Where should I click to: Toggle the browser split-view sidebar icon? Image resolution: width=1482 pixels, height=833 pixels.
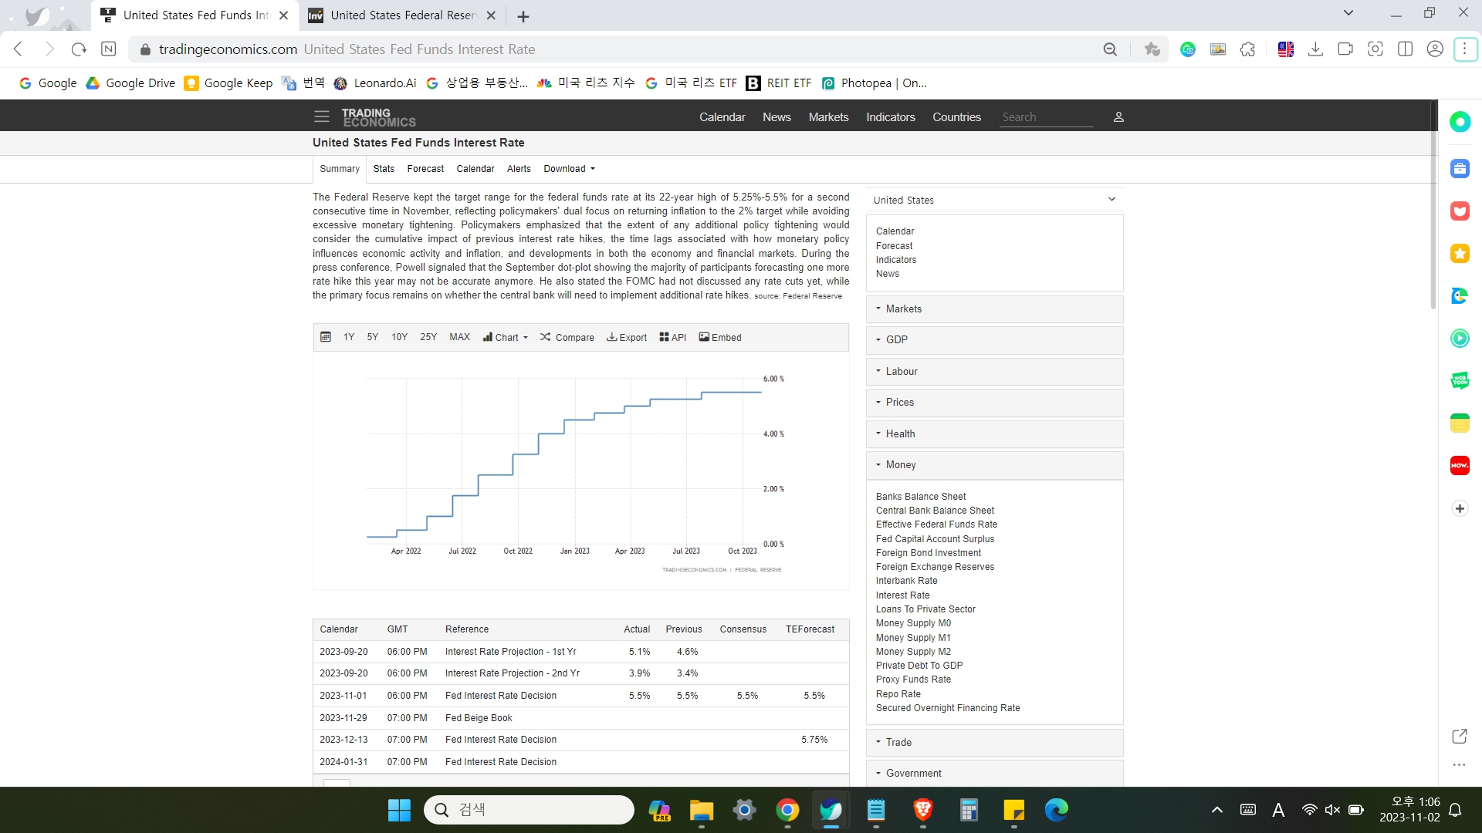1406,49
